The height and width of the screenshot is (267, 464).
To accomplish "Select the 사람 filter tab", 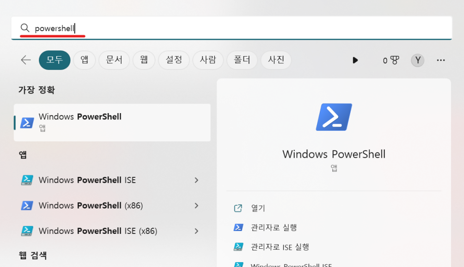I will [x=208, y=60].
